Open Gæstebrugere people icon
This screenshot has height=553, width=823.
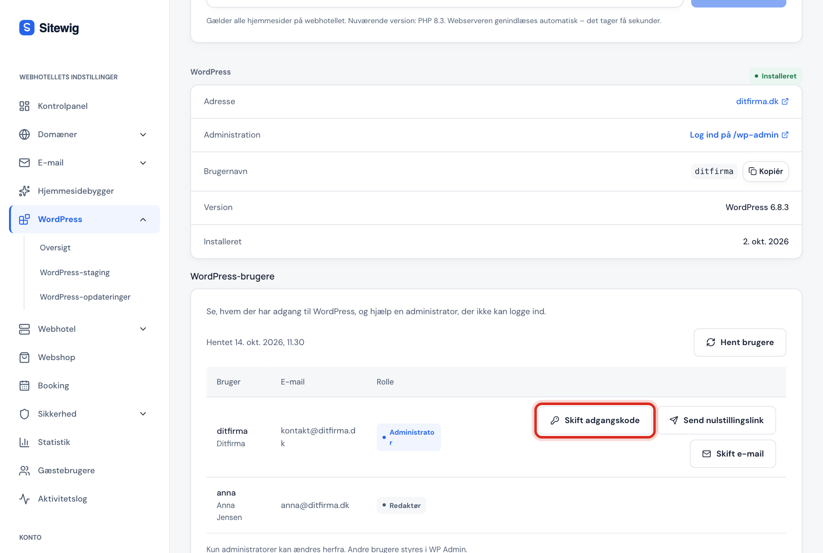point(24,470)
